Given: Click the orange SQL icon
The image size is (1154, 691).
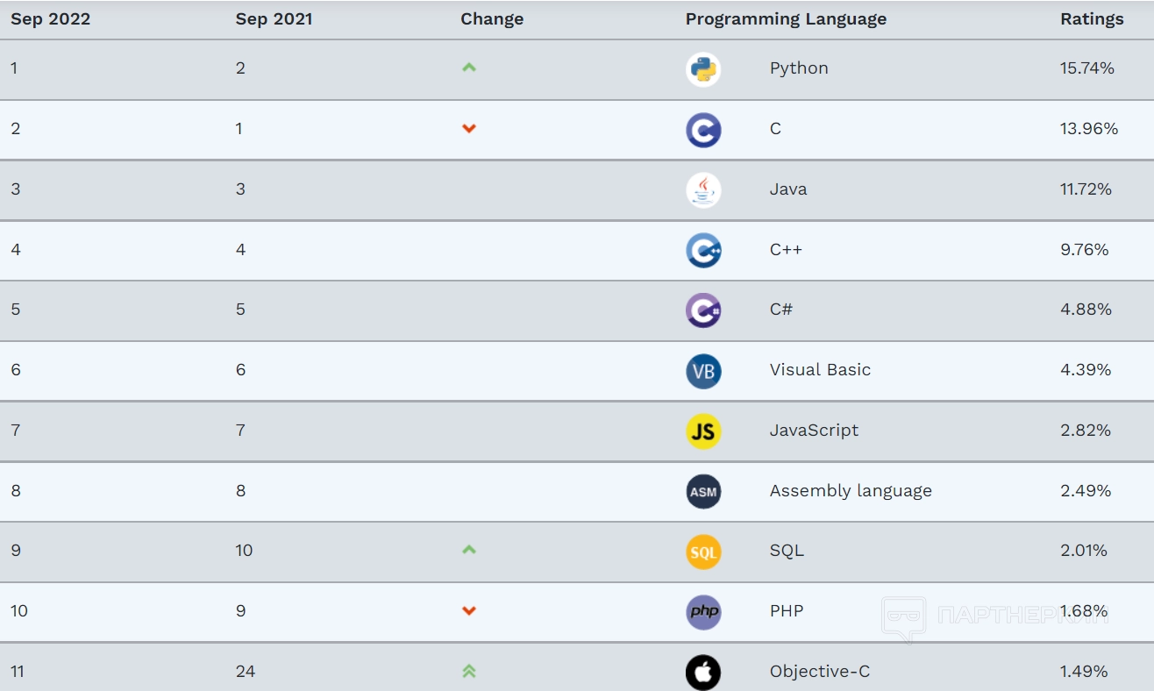Looking at the screenshot, I should point(703,552).
